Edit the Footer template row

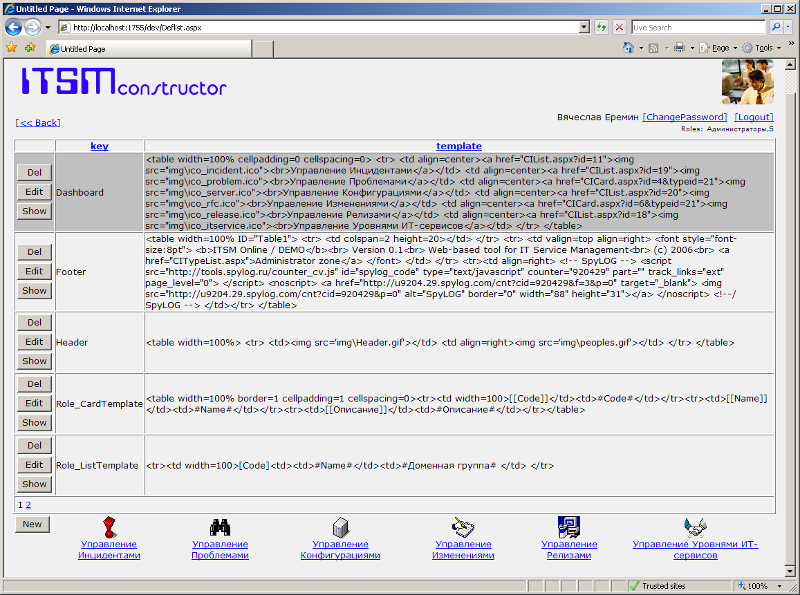coord(34,272)
